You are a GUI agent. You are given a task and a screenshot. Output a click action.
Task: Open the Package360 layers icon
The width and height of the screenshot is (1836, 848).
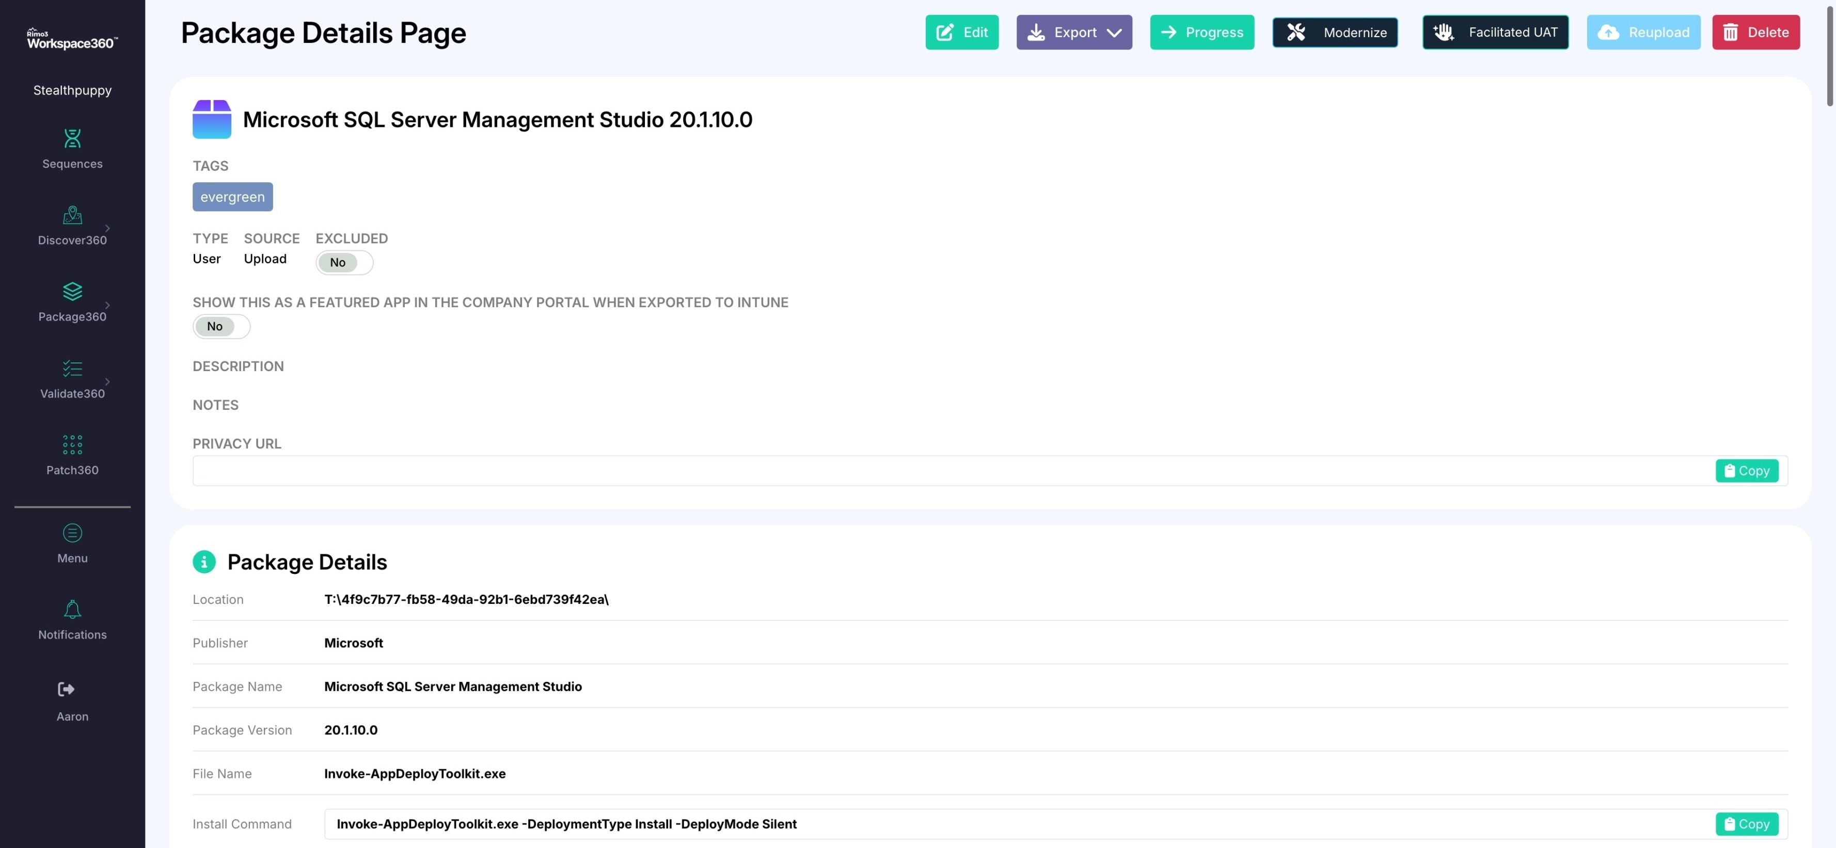72,291
